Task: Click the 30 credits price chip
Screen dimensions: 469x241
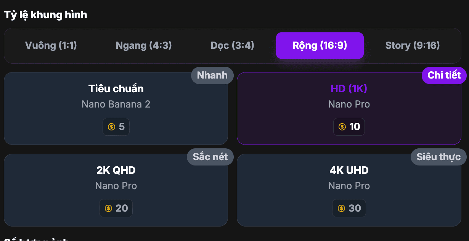Action: (x=349, y=208)
